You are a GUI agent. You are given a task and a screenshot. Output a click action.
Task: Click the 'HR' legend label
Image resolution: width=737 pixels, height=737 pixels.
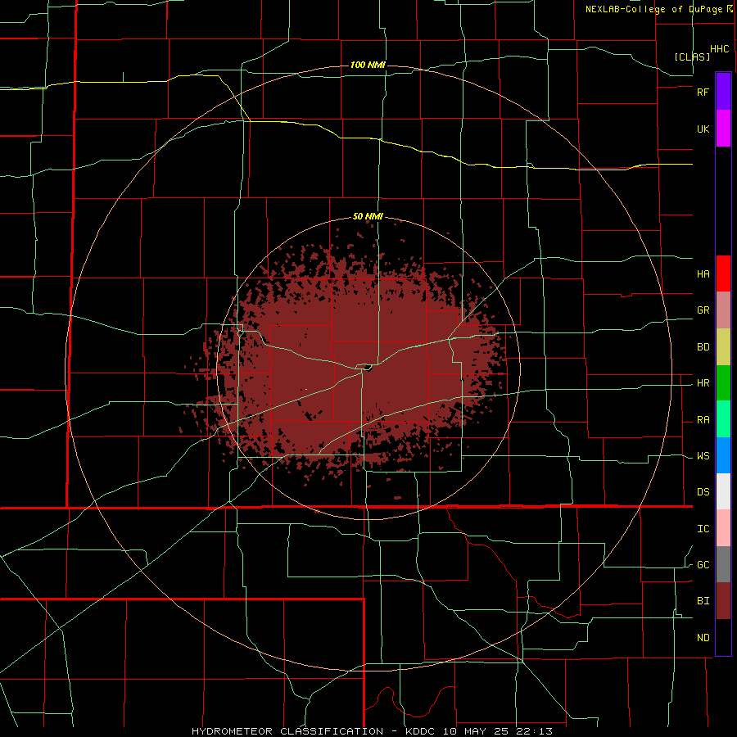[703, 383]
